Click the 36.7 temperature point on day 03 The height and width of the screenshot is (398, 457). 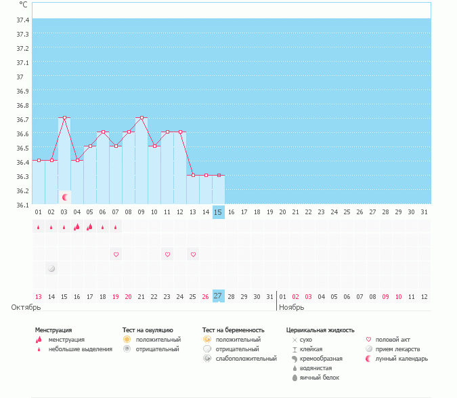coord(65,118)
